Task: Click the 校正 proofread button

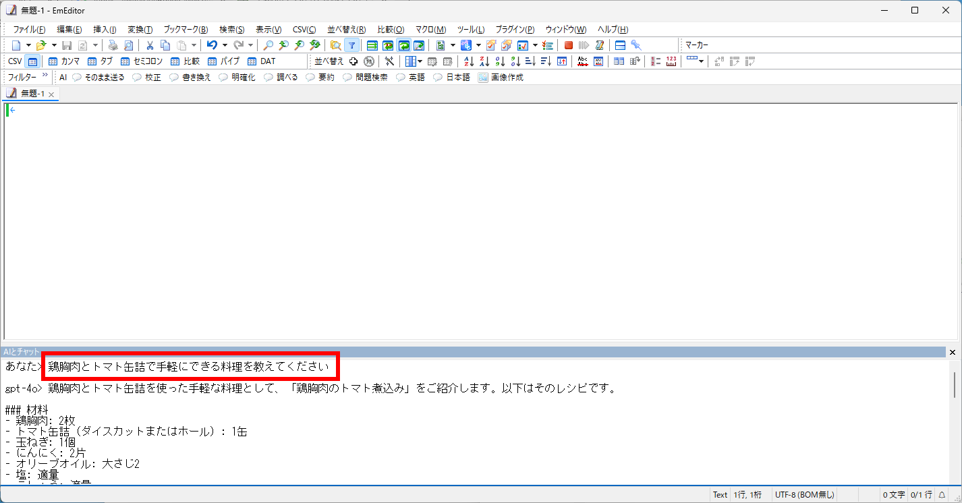Action: [x=147, y=78]
